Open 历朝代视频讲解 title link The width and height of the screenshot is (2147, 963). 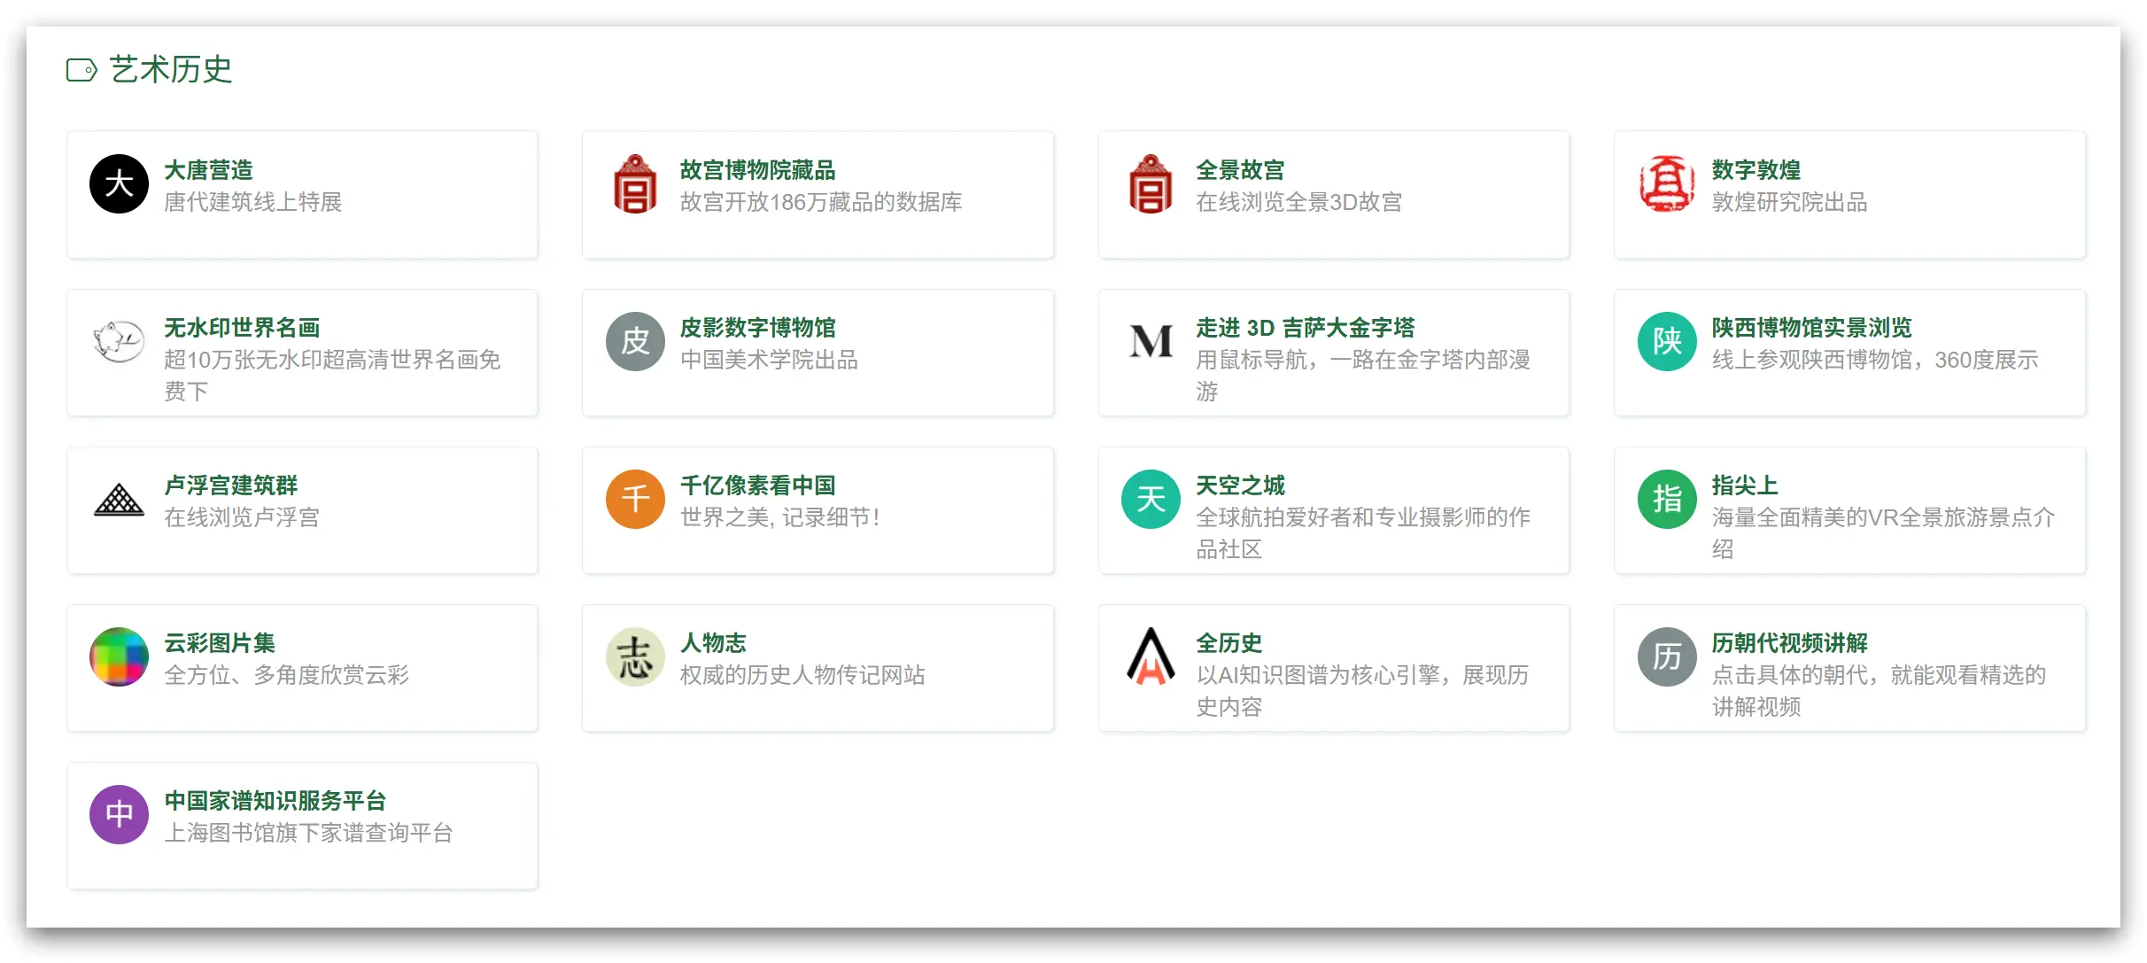pos(1790,643)
